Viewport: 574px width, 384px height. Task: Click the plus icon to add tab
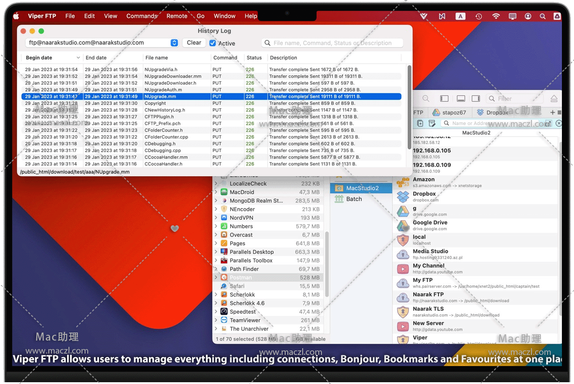point(553,113)
